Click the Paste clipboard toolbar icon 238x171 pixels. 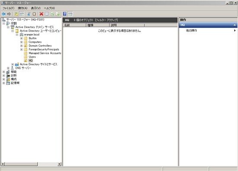[34, 14]
